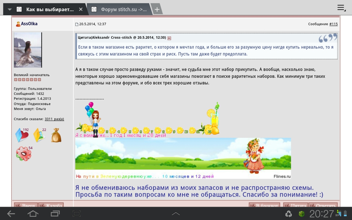
Task: Click the red arrow icon beside quote header
Action: 169,38
